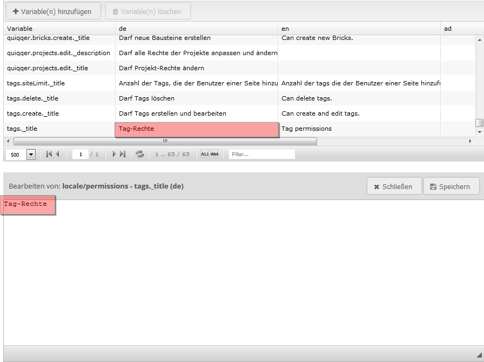This screenshot has width=484, height=362.
Task: Go to the first page of the grid
Action: tap(49, 155)
